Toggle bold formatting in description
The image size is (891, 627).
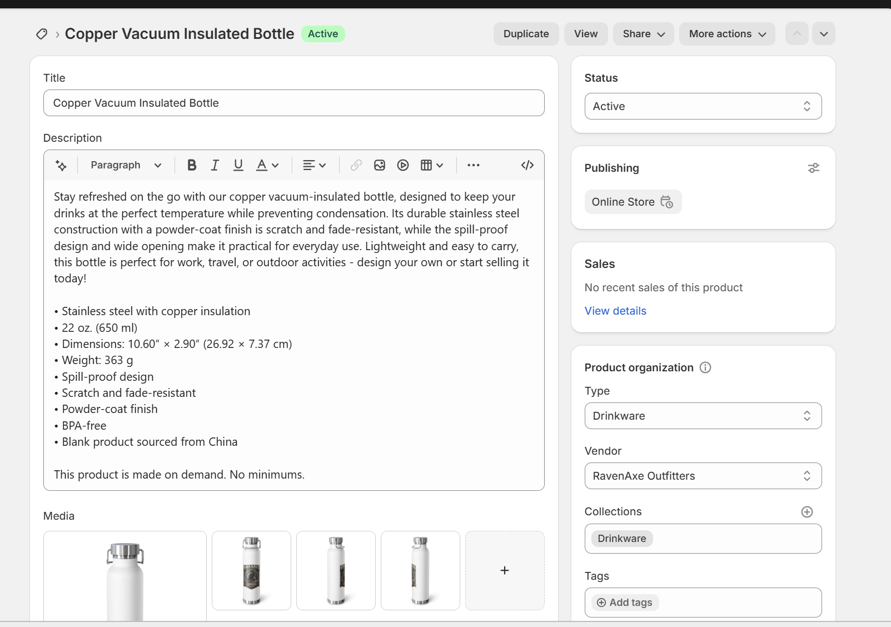(x=192, y=165)
